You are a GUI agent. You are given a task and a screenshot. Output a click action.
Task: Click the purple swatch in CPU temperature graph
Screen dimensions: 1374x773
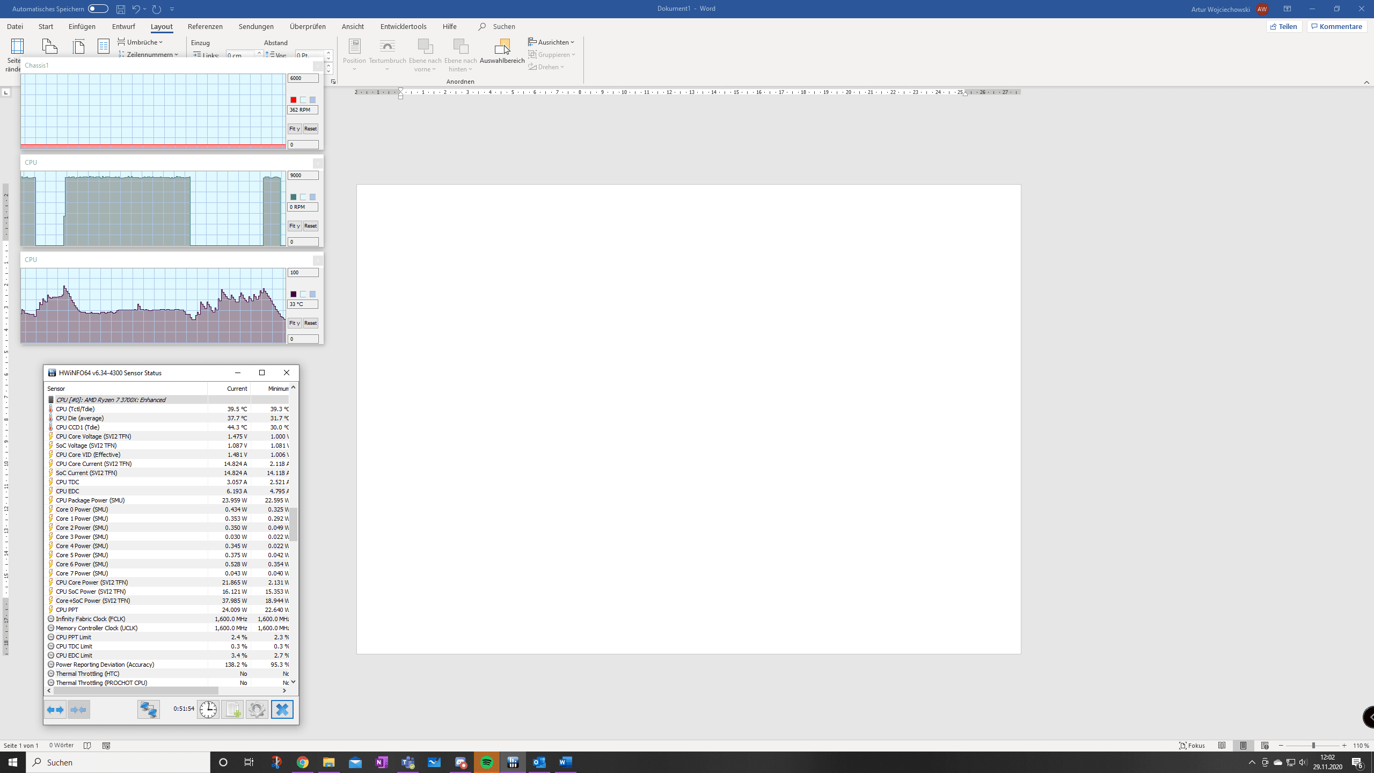point(293,294)
